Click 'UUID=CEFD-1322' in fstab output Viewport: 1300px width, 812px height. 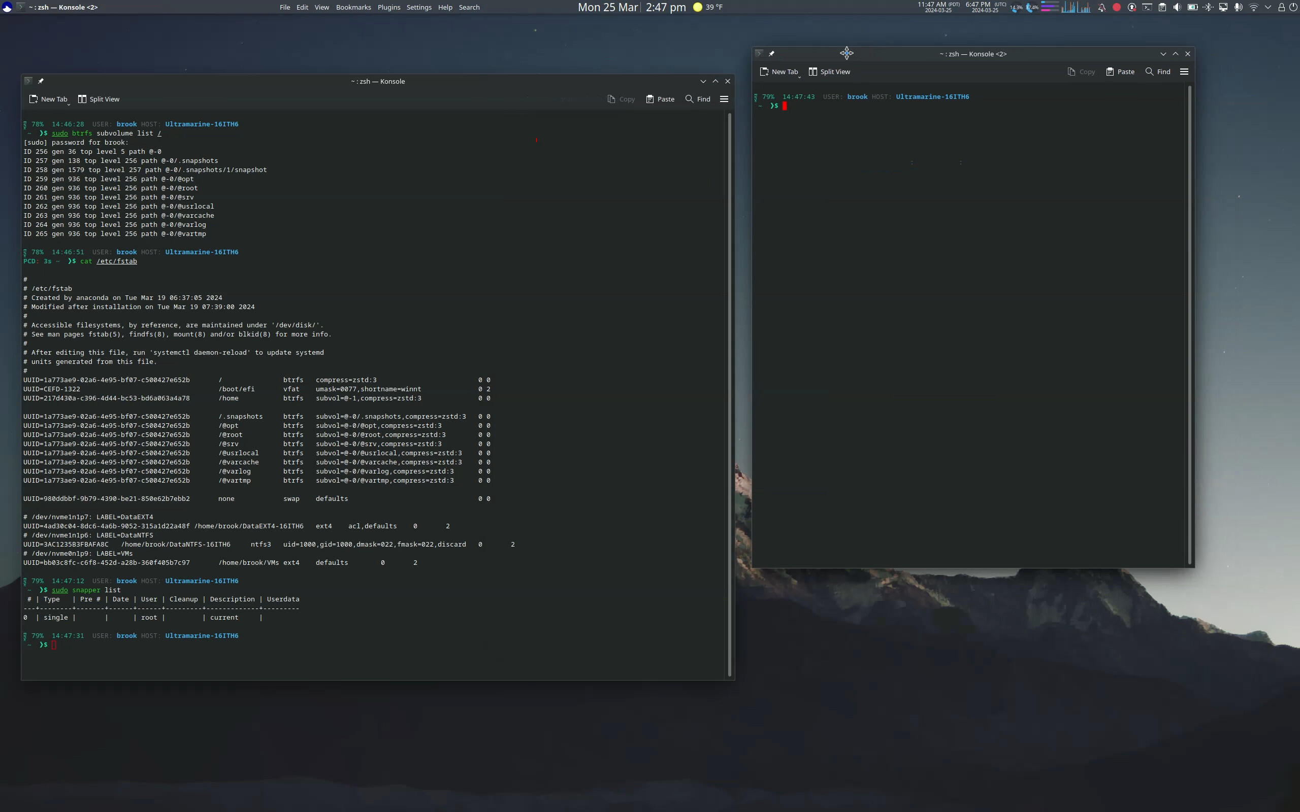(52, 389)
